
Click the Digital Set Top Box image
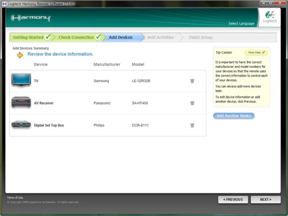[x=21, y=125]
